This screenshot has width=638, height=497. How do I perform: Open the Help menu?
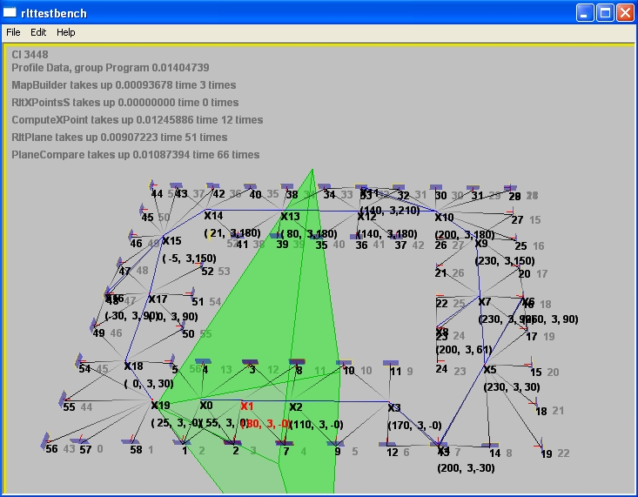coord(66,32)
